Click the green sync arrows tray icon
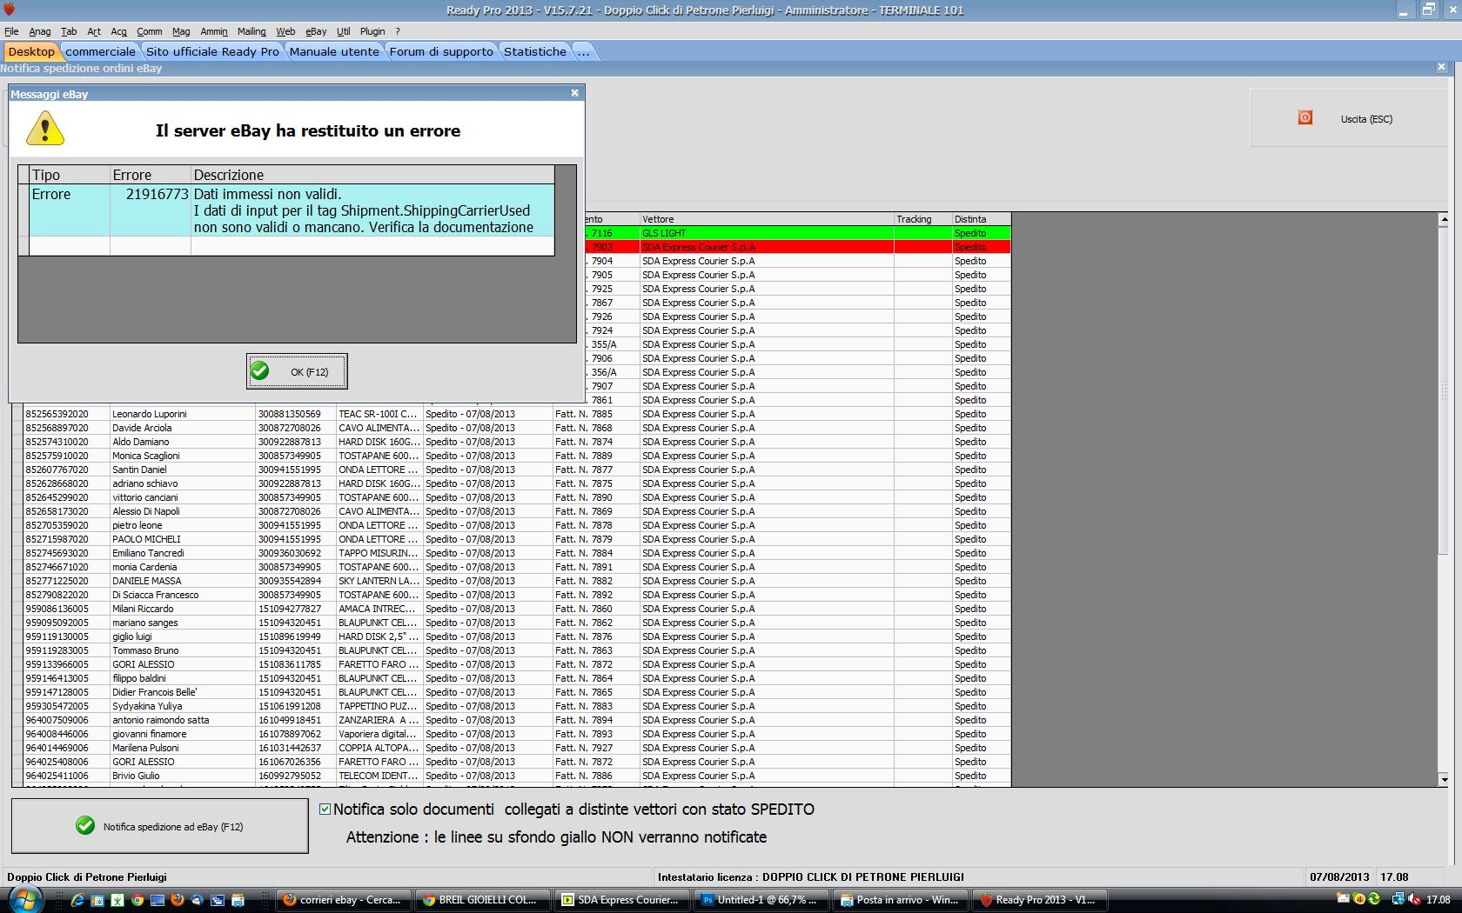 coord(1374,900)
